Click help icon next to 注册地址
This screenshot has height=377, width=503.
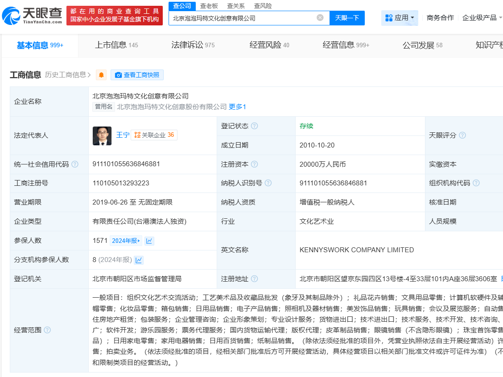[x=254, y=279]
